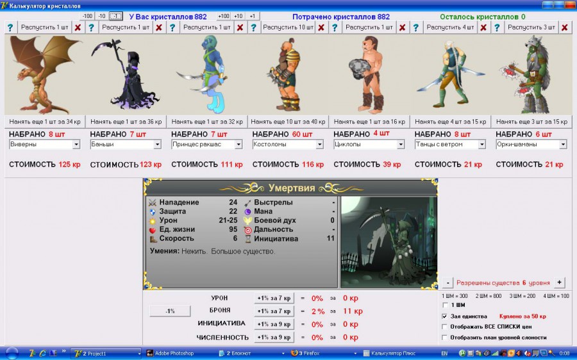Enable Отобразить план уровней слоности checkbox
The width and height of the screenshot is (577, 360).
[445, 338]
